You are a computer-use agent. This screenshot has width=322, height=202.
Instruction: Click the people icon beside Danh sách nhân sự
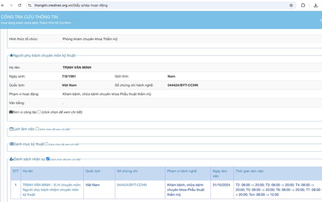click(11, 159)
